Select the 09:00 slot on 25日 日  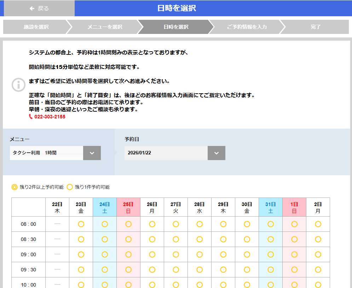[x=128, y=254]
